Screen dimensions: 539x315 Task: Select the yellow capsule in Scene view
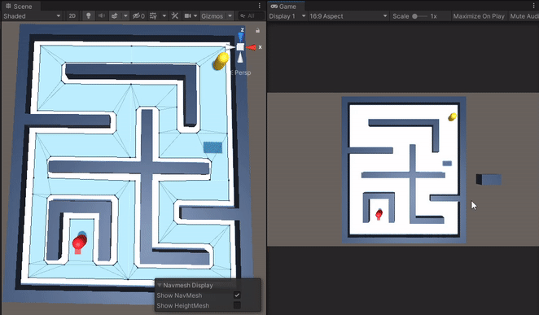tap(221, 61)
